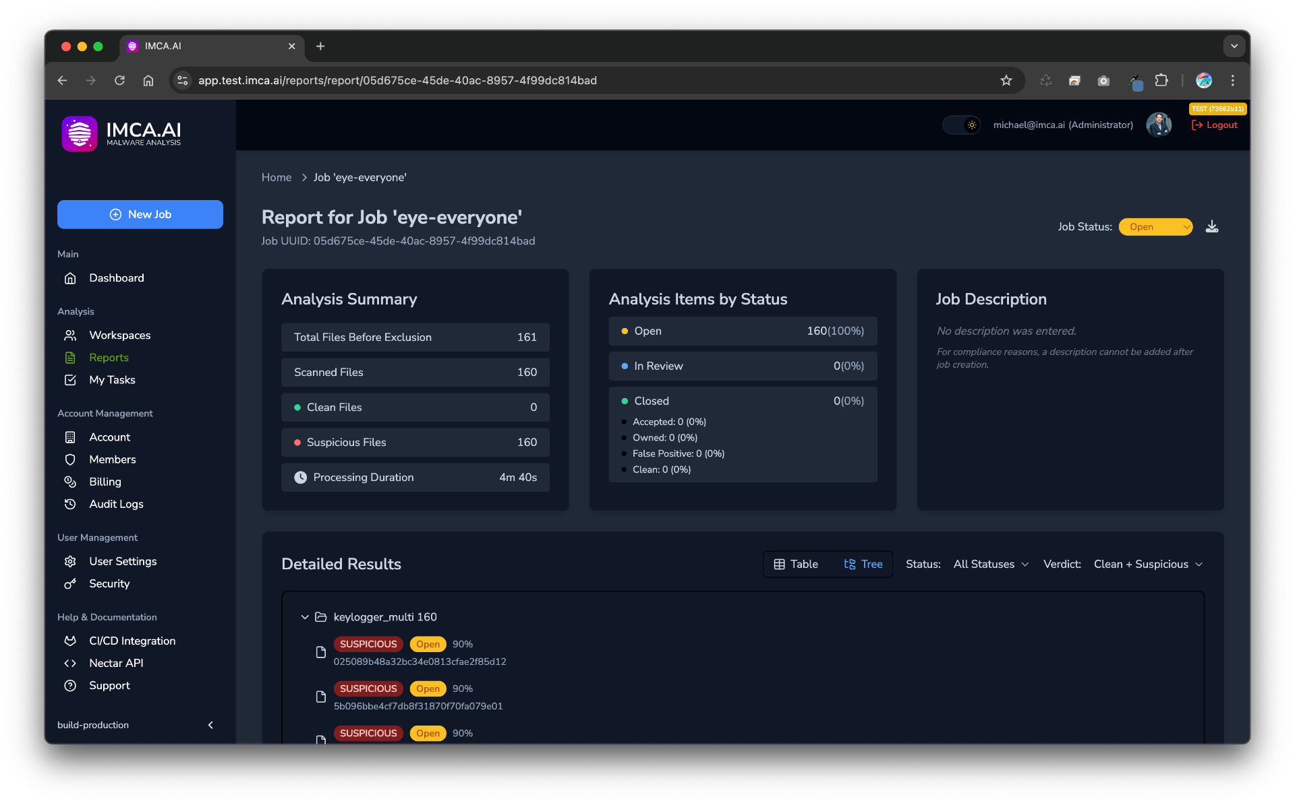Click the Billing coins icon

pyautogui.click(x=70, y=482)
